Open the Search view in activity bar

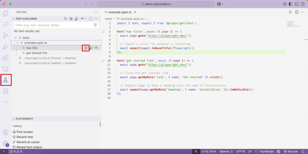click(5, 25)
